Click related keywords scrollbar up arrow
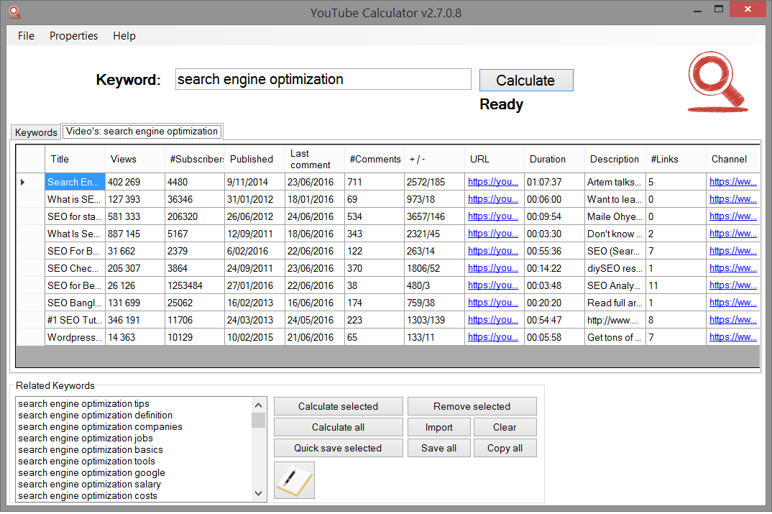Image resolution: width=772 pixels, height=514 pixels. 259,405
